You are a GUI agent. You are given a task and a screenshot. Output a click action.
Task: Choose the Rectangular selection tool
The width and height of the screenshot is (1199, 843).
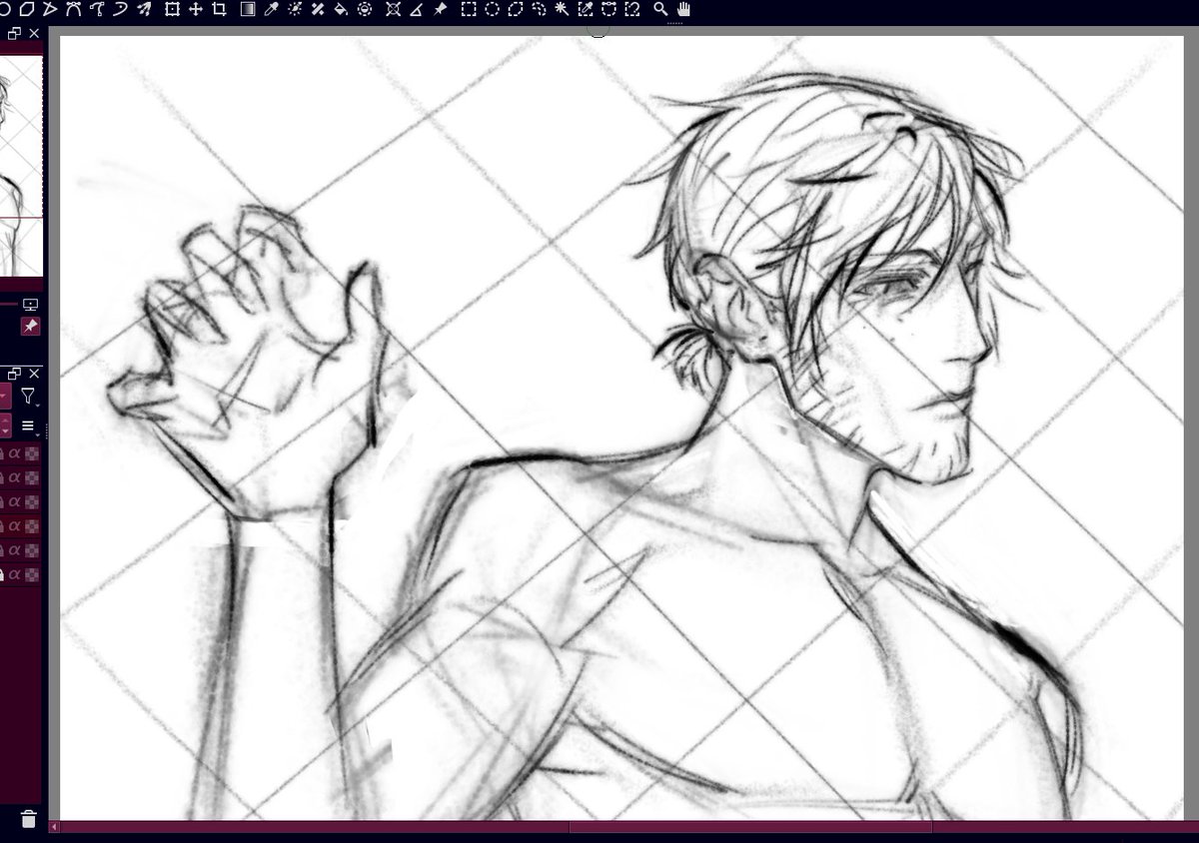tap(468, 9)
